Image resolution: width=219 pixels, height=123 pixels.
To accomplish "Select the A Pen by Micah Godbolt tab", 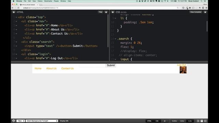I will click(x=28, y=5).
